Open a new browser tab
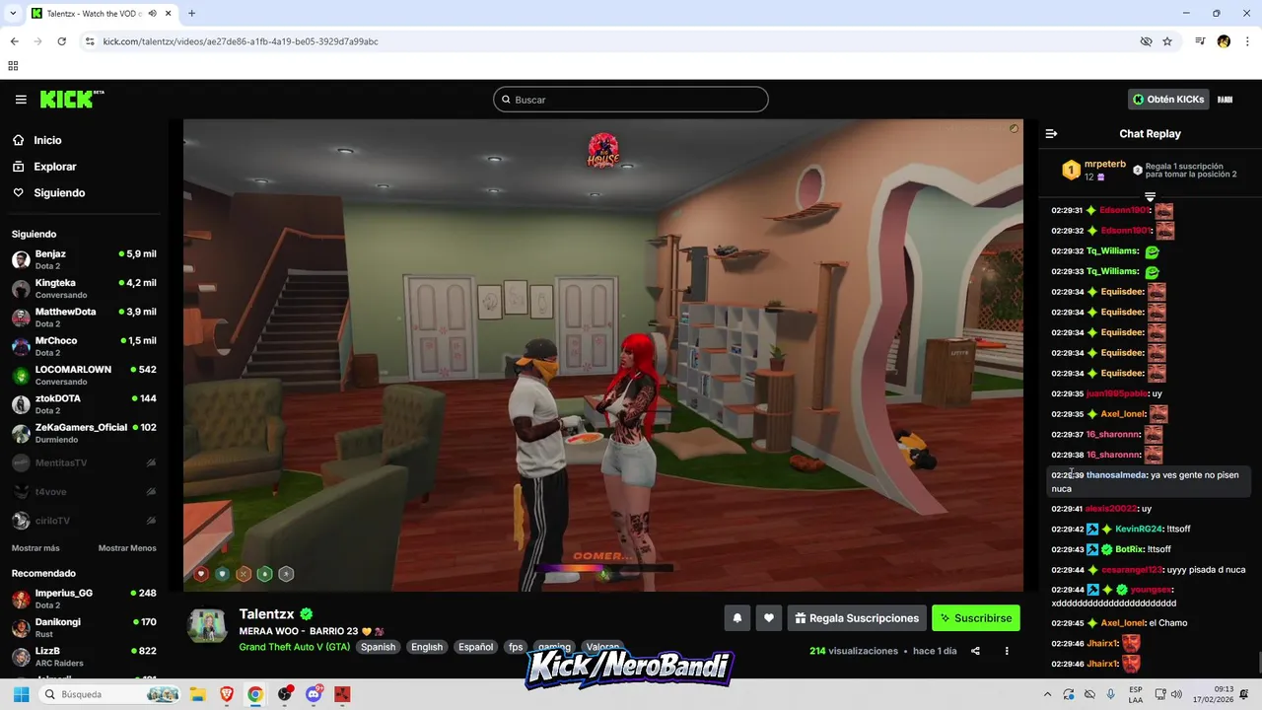The height and width of the screenshot is (710, 1262). 191,13
